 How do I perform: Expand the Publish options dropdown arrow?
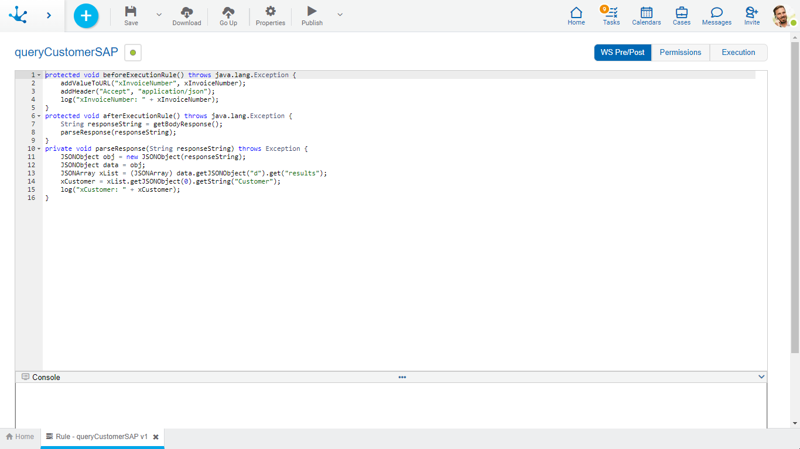click(x=340, y=15)
